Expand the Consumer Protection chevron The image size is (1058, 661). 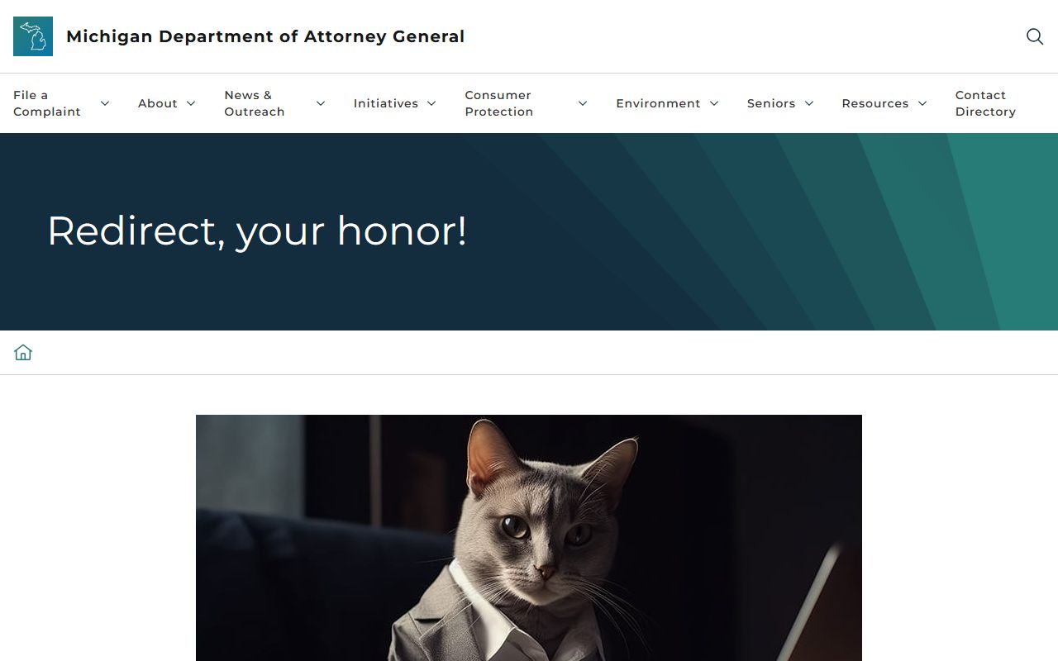coord(583,103)
